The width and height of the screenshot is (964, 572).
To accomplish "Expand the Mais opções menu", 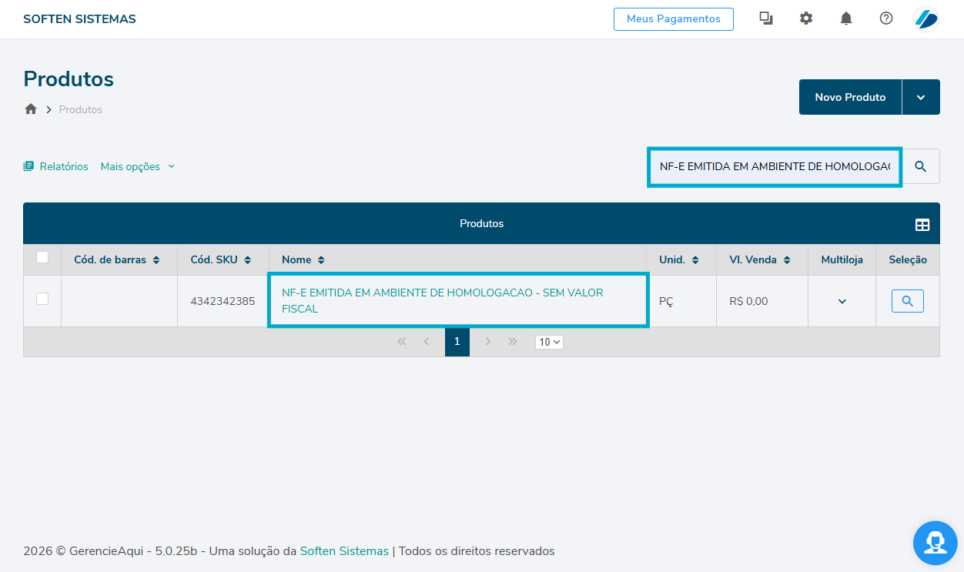I will (137, 166).
